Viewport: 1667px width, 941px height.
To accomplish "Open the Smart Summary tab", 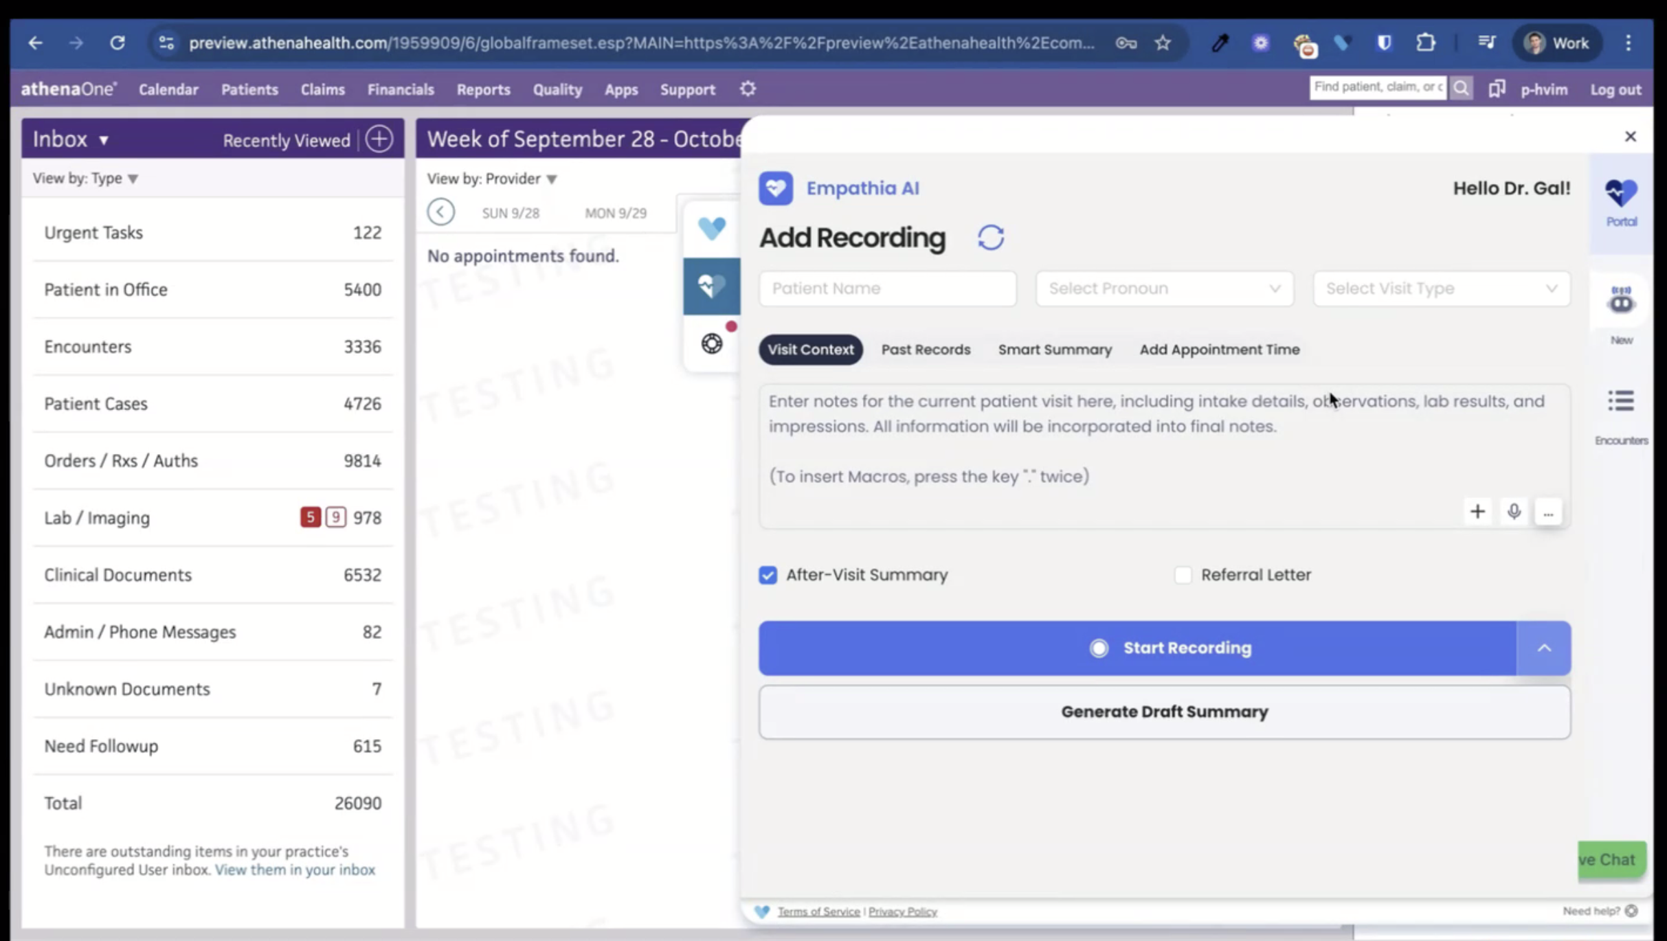I will [1055, 350].
